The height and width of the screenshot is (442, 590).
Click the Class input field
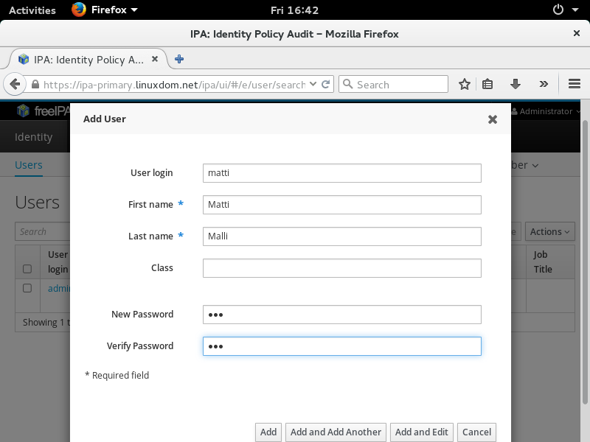[x=341, y=268]
